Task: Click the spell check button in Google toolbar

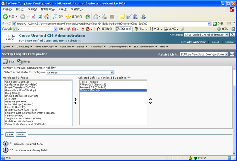Action: (x=140, y=29)
